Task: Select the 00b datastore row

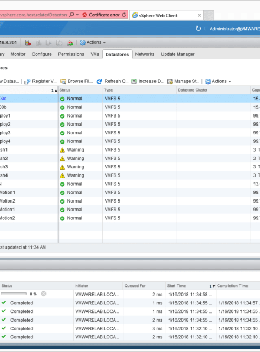Action: [130, 107]
